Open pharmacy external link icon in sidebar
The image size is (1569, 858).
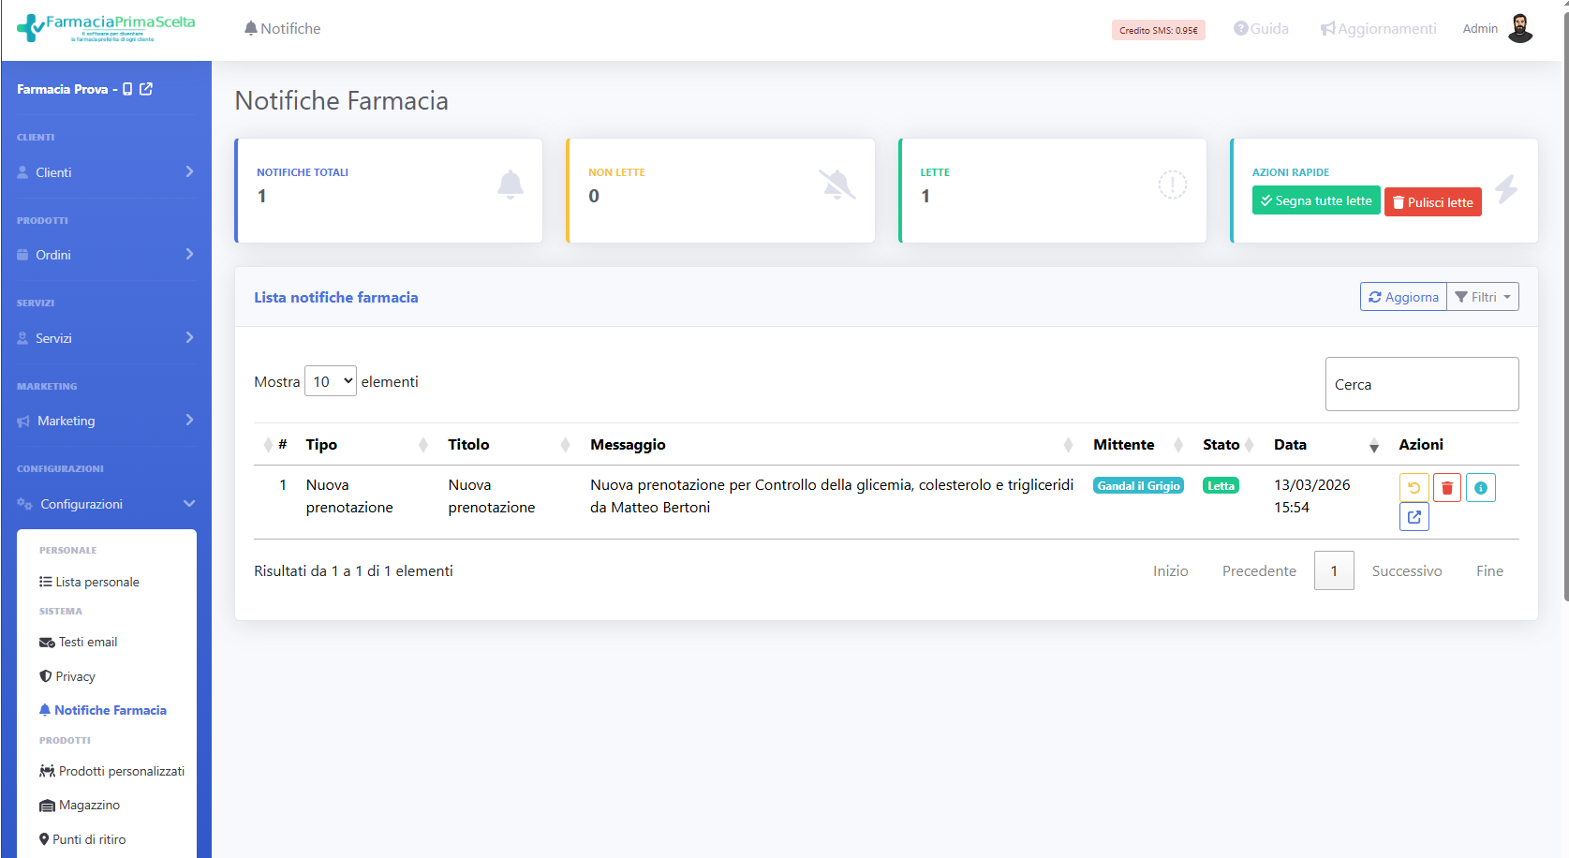146,89
